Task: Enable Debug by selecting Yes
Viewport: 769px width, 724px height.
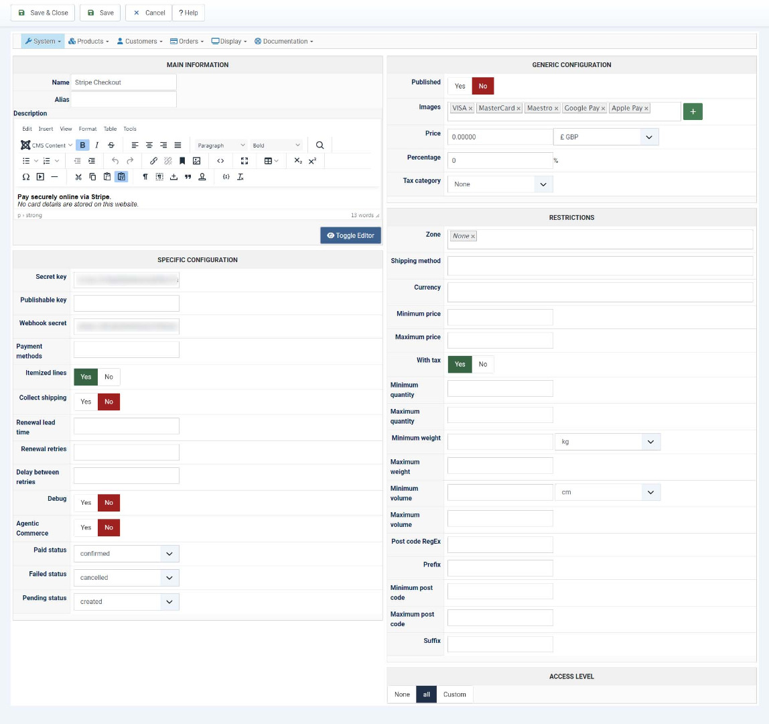Action: click(x=86, y=503)
